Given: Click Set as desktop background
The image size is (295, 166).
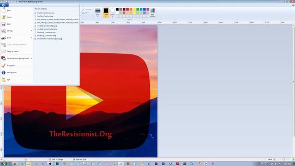Looking at the screenshot, I should [x=15, y=59].
